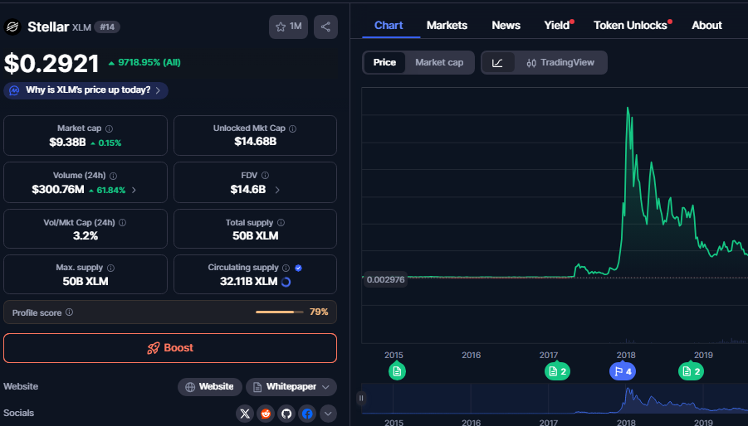Click the 2019 event marker with 2 items
The image size is (748, 426).
[691, 371]
